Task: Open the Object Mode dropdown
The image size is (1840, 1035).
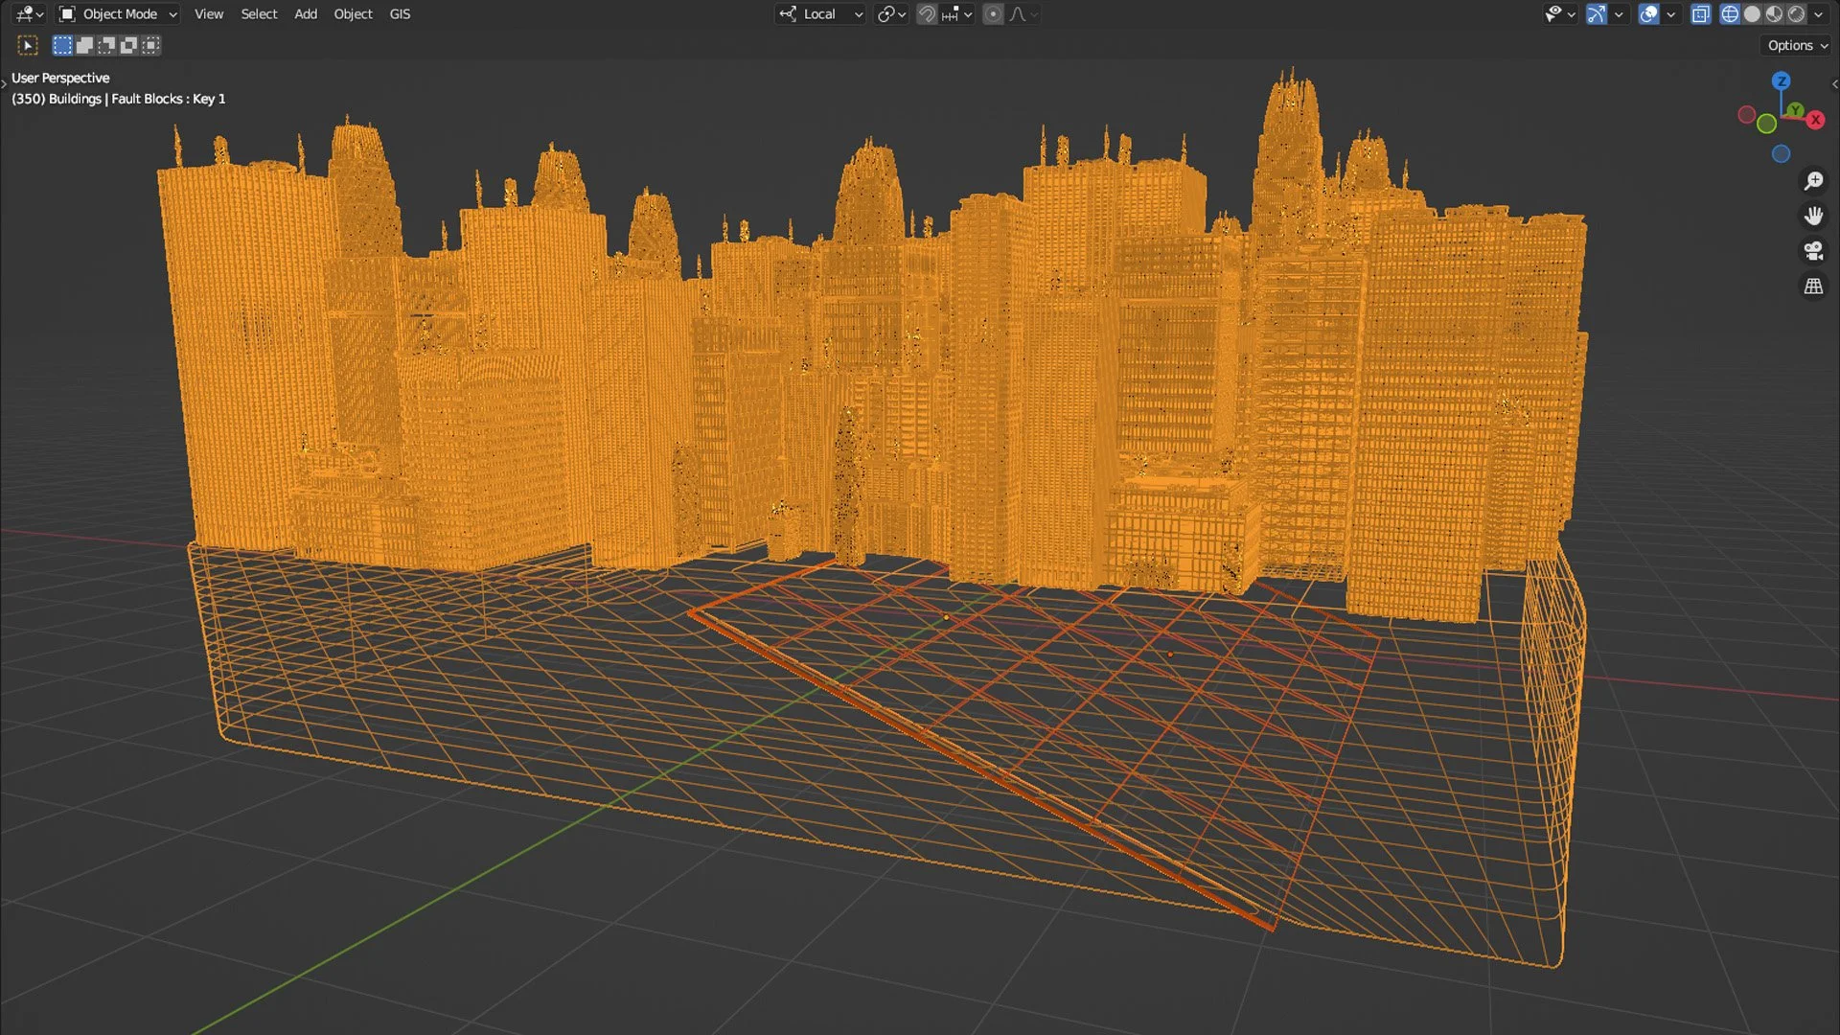Action: 119,14
